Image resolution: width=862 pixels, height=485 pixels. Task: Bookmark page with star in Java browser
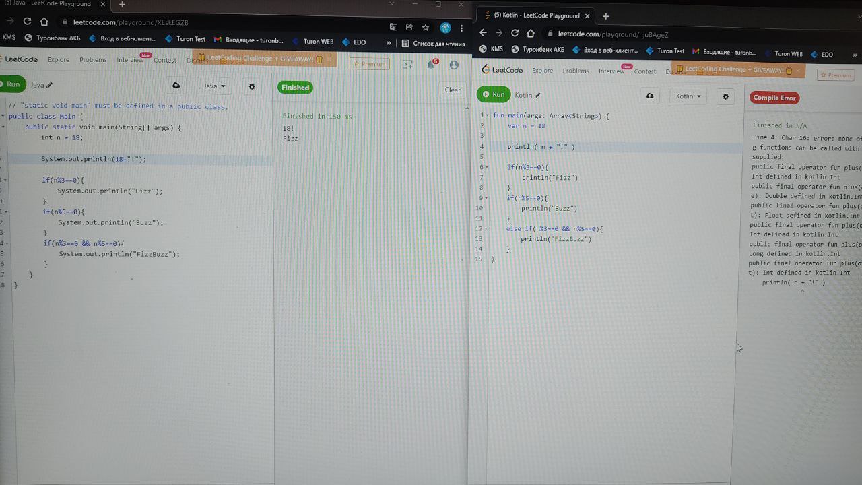[x=426, y=28]
